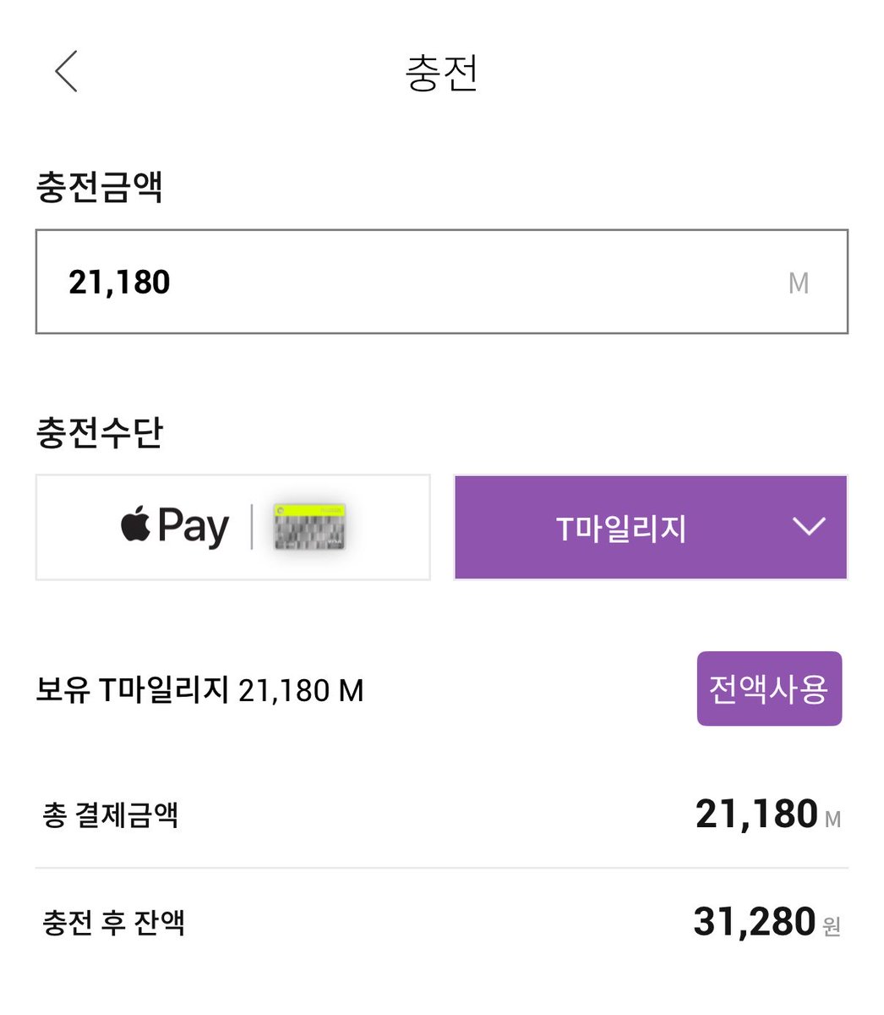Click the 충전수단 section label
This screenshot has width=884, height=1015.
(x=100, y=433)
